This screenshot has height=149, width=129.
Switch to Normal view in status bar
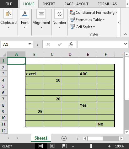point(40,146)
